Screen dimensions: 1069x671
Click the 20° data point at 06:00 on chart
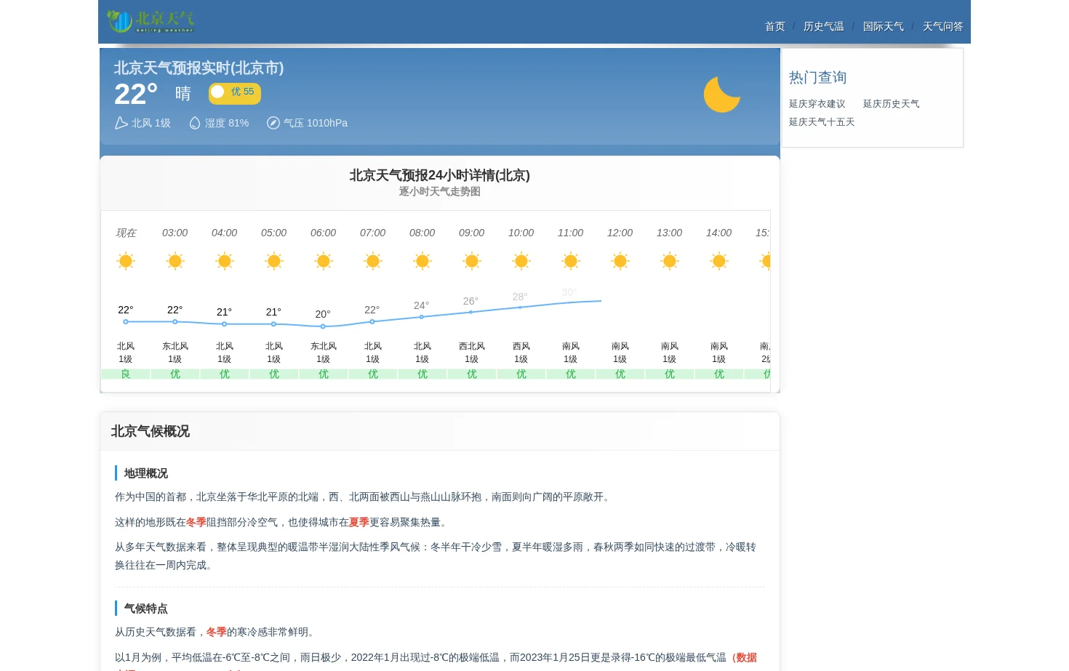click(324, 326)
